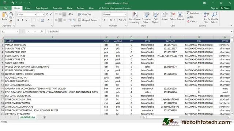The image size is (234, 131).
Task: Click the Fill down-arrow button
Action: pyautogui.click(x=190, y=17)
